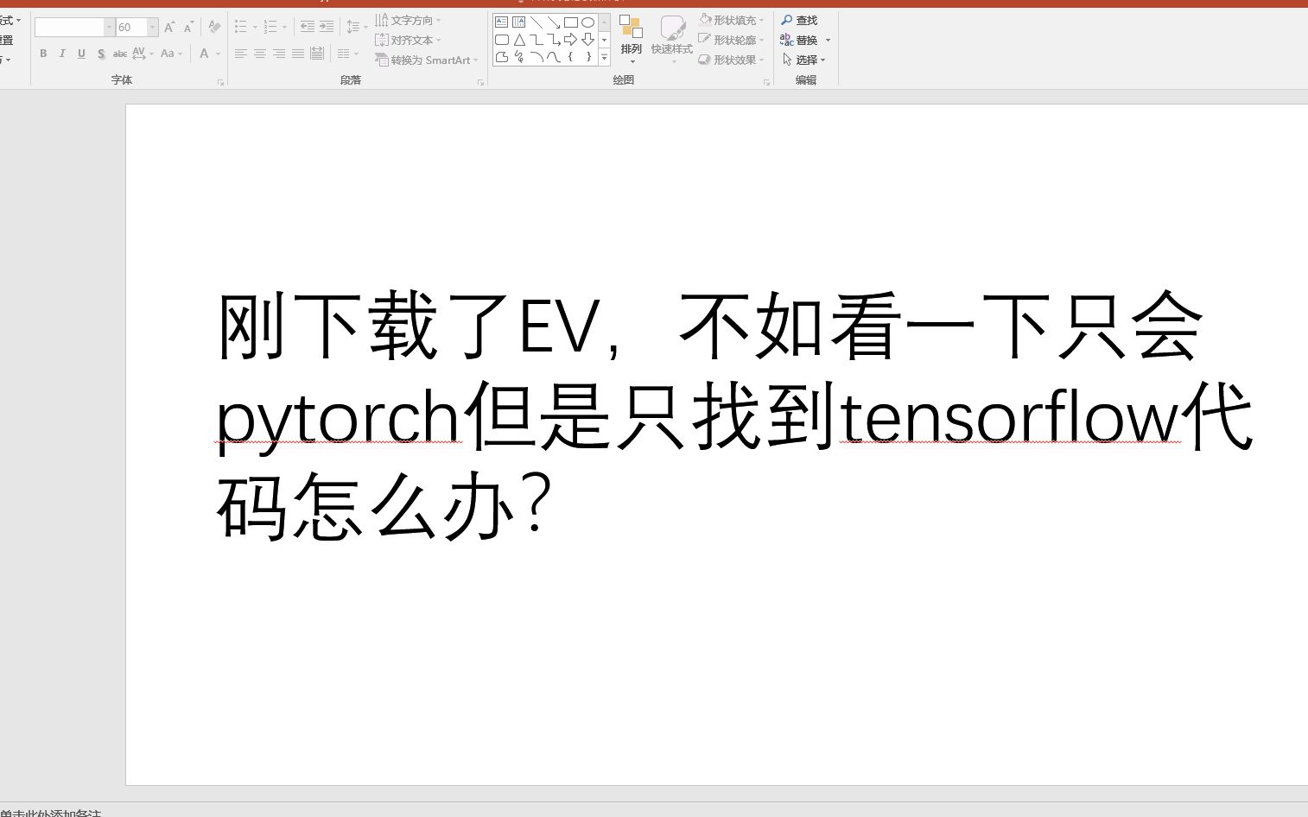Increase the font size
The height and width of the screenshot is (817, 1308).
[x=169, y=28]
